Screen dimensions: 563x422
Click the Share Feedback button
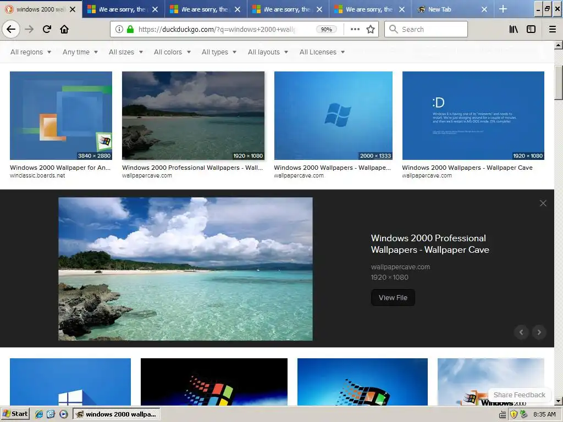click(519, 395)
